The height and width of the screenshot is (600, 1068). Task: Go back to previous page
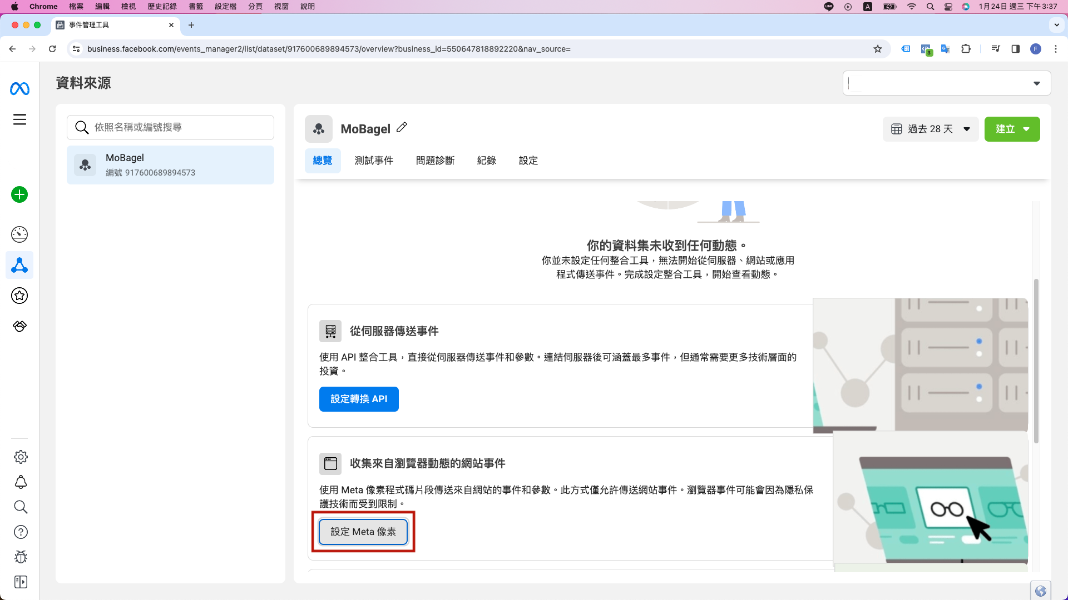pyautogui.click(x=12, y=49)
